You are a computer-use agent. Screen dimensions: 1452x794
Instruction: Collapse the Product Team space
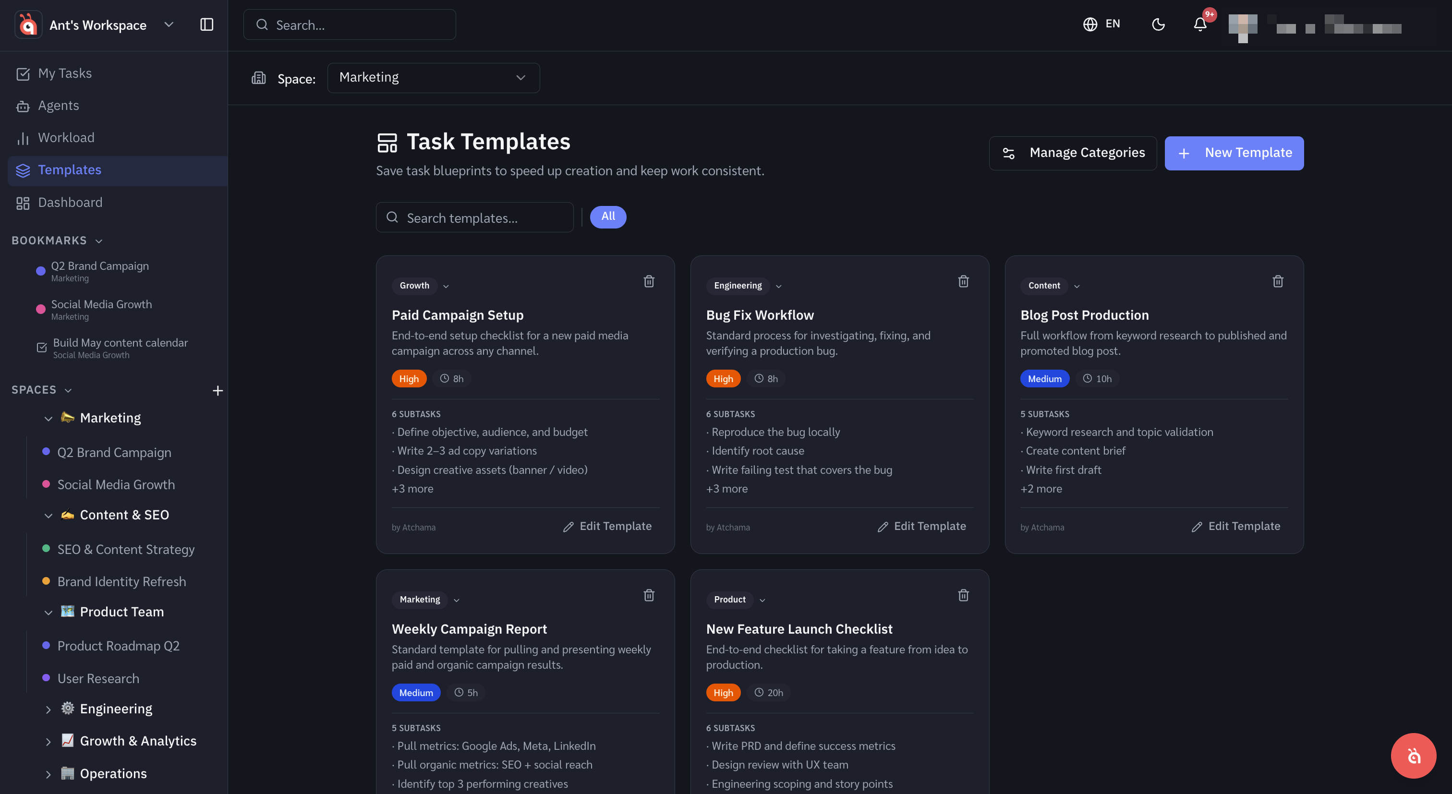click(x=48, y=612)
